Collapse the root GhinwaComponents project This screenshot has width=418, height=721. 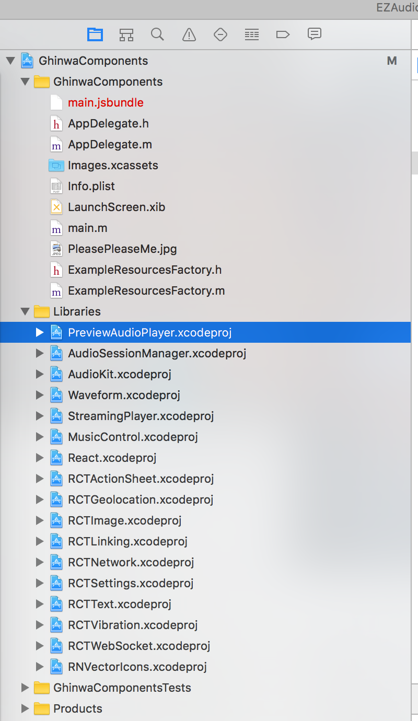10,61
